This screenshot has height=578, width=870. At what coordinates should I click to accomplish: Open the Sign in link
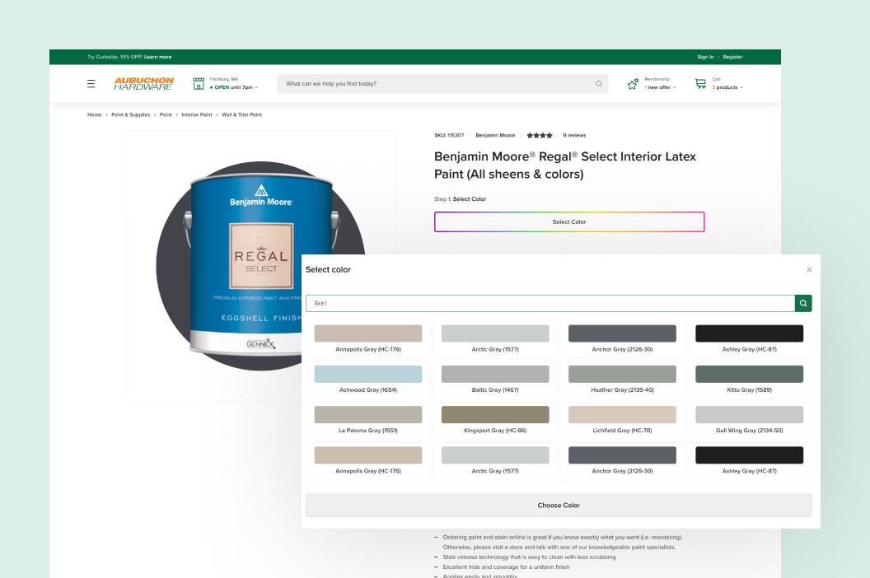coord(705,57)
